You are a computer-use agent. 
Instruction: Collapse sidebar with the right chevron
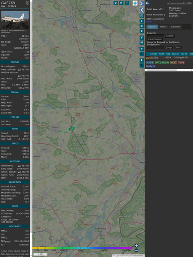[142, 3]
